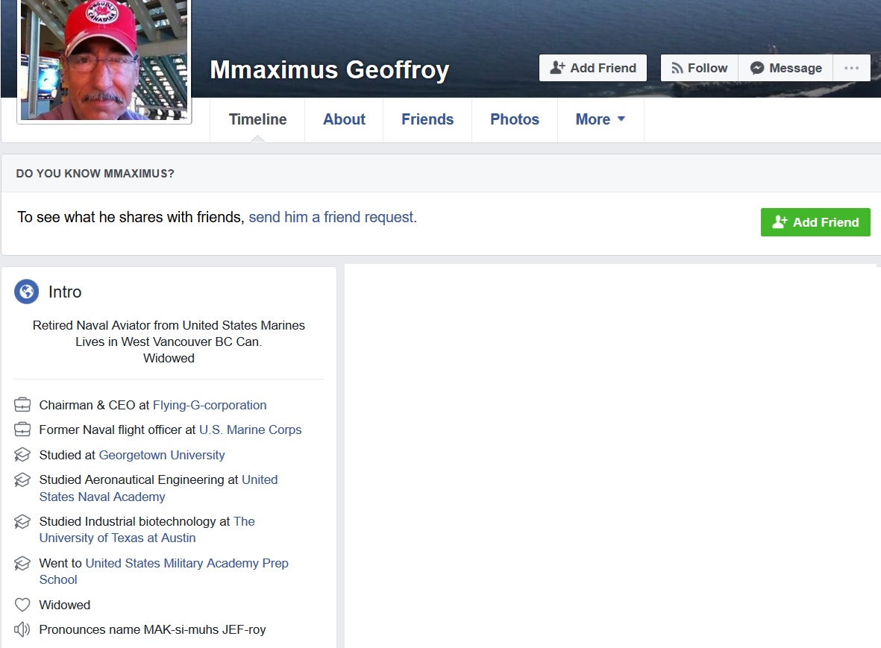Click the briefcase icon next to Chairman & CEO
This screenshot has height=648, width=881.
pos(22,405)
